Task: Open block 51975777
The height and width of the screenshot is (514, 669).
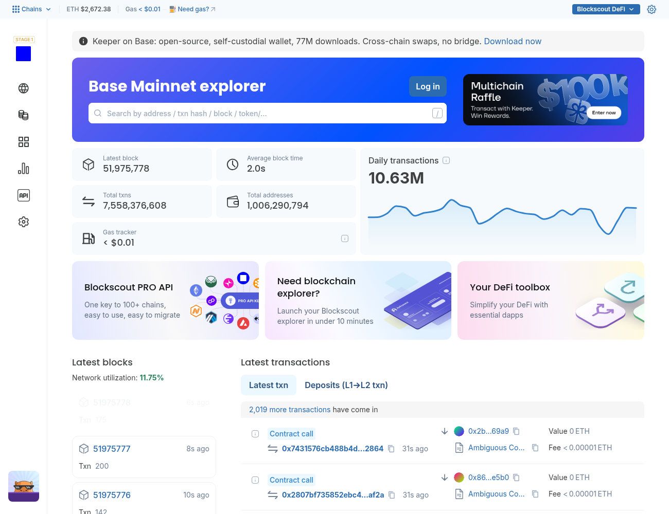Action: click(112, 449)
